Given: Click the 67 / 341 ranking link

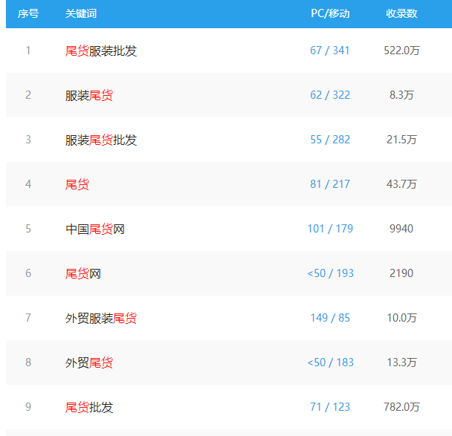Looking at the screenshot, I should pyautogui.click(x=330, y=51).
